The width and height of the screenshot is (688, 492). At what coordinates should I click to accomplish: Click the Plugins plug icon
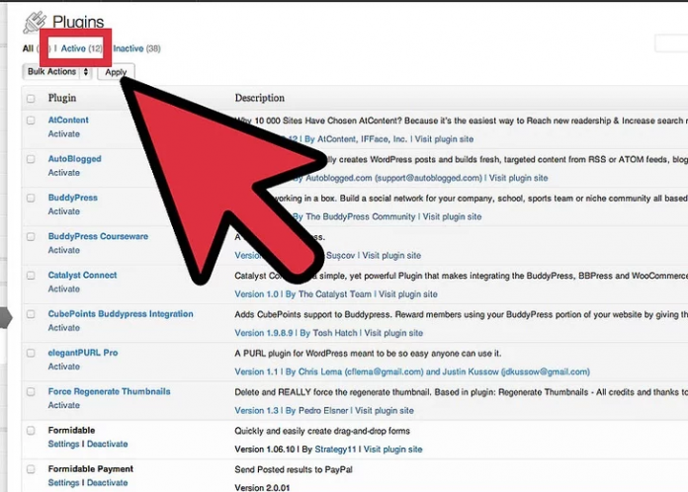[x=34, y=22]
